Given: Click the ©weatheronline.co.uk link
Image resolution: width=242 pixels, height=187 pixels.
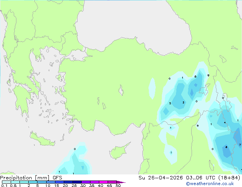Looking at the screenshot, I should 210,184.
